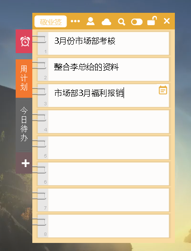191x251 pixels.
Task: Open search with the magnifier icon
Action: [122, 22]
